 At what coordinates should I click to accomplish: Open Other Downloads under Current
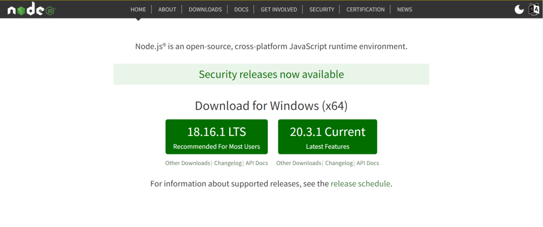[299, 163]
